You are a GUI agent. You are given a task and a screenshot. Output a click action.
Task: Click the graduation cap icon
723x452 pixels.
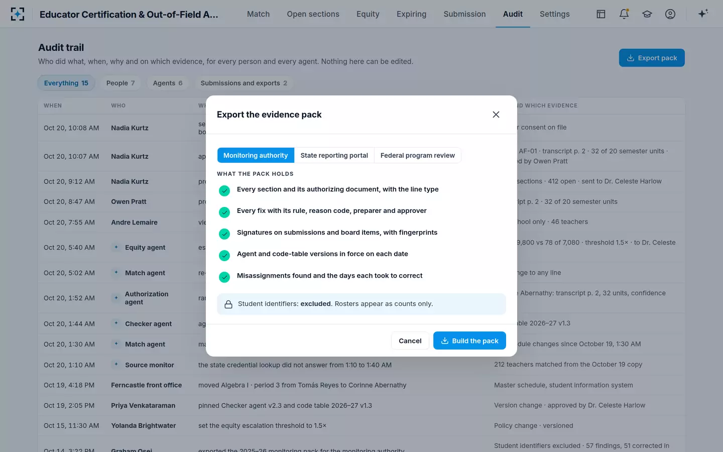point(647,14)
